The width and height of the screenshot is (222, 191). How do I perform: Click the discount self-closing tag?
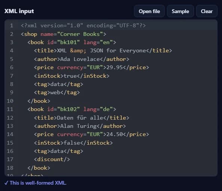(52, 159)
